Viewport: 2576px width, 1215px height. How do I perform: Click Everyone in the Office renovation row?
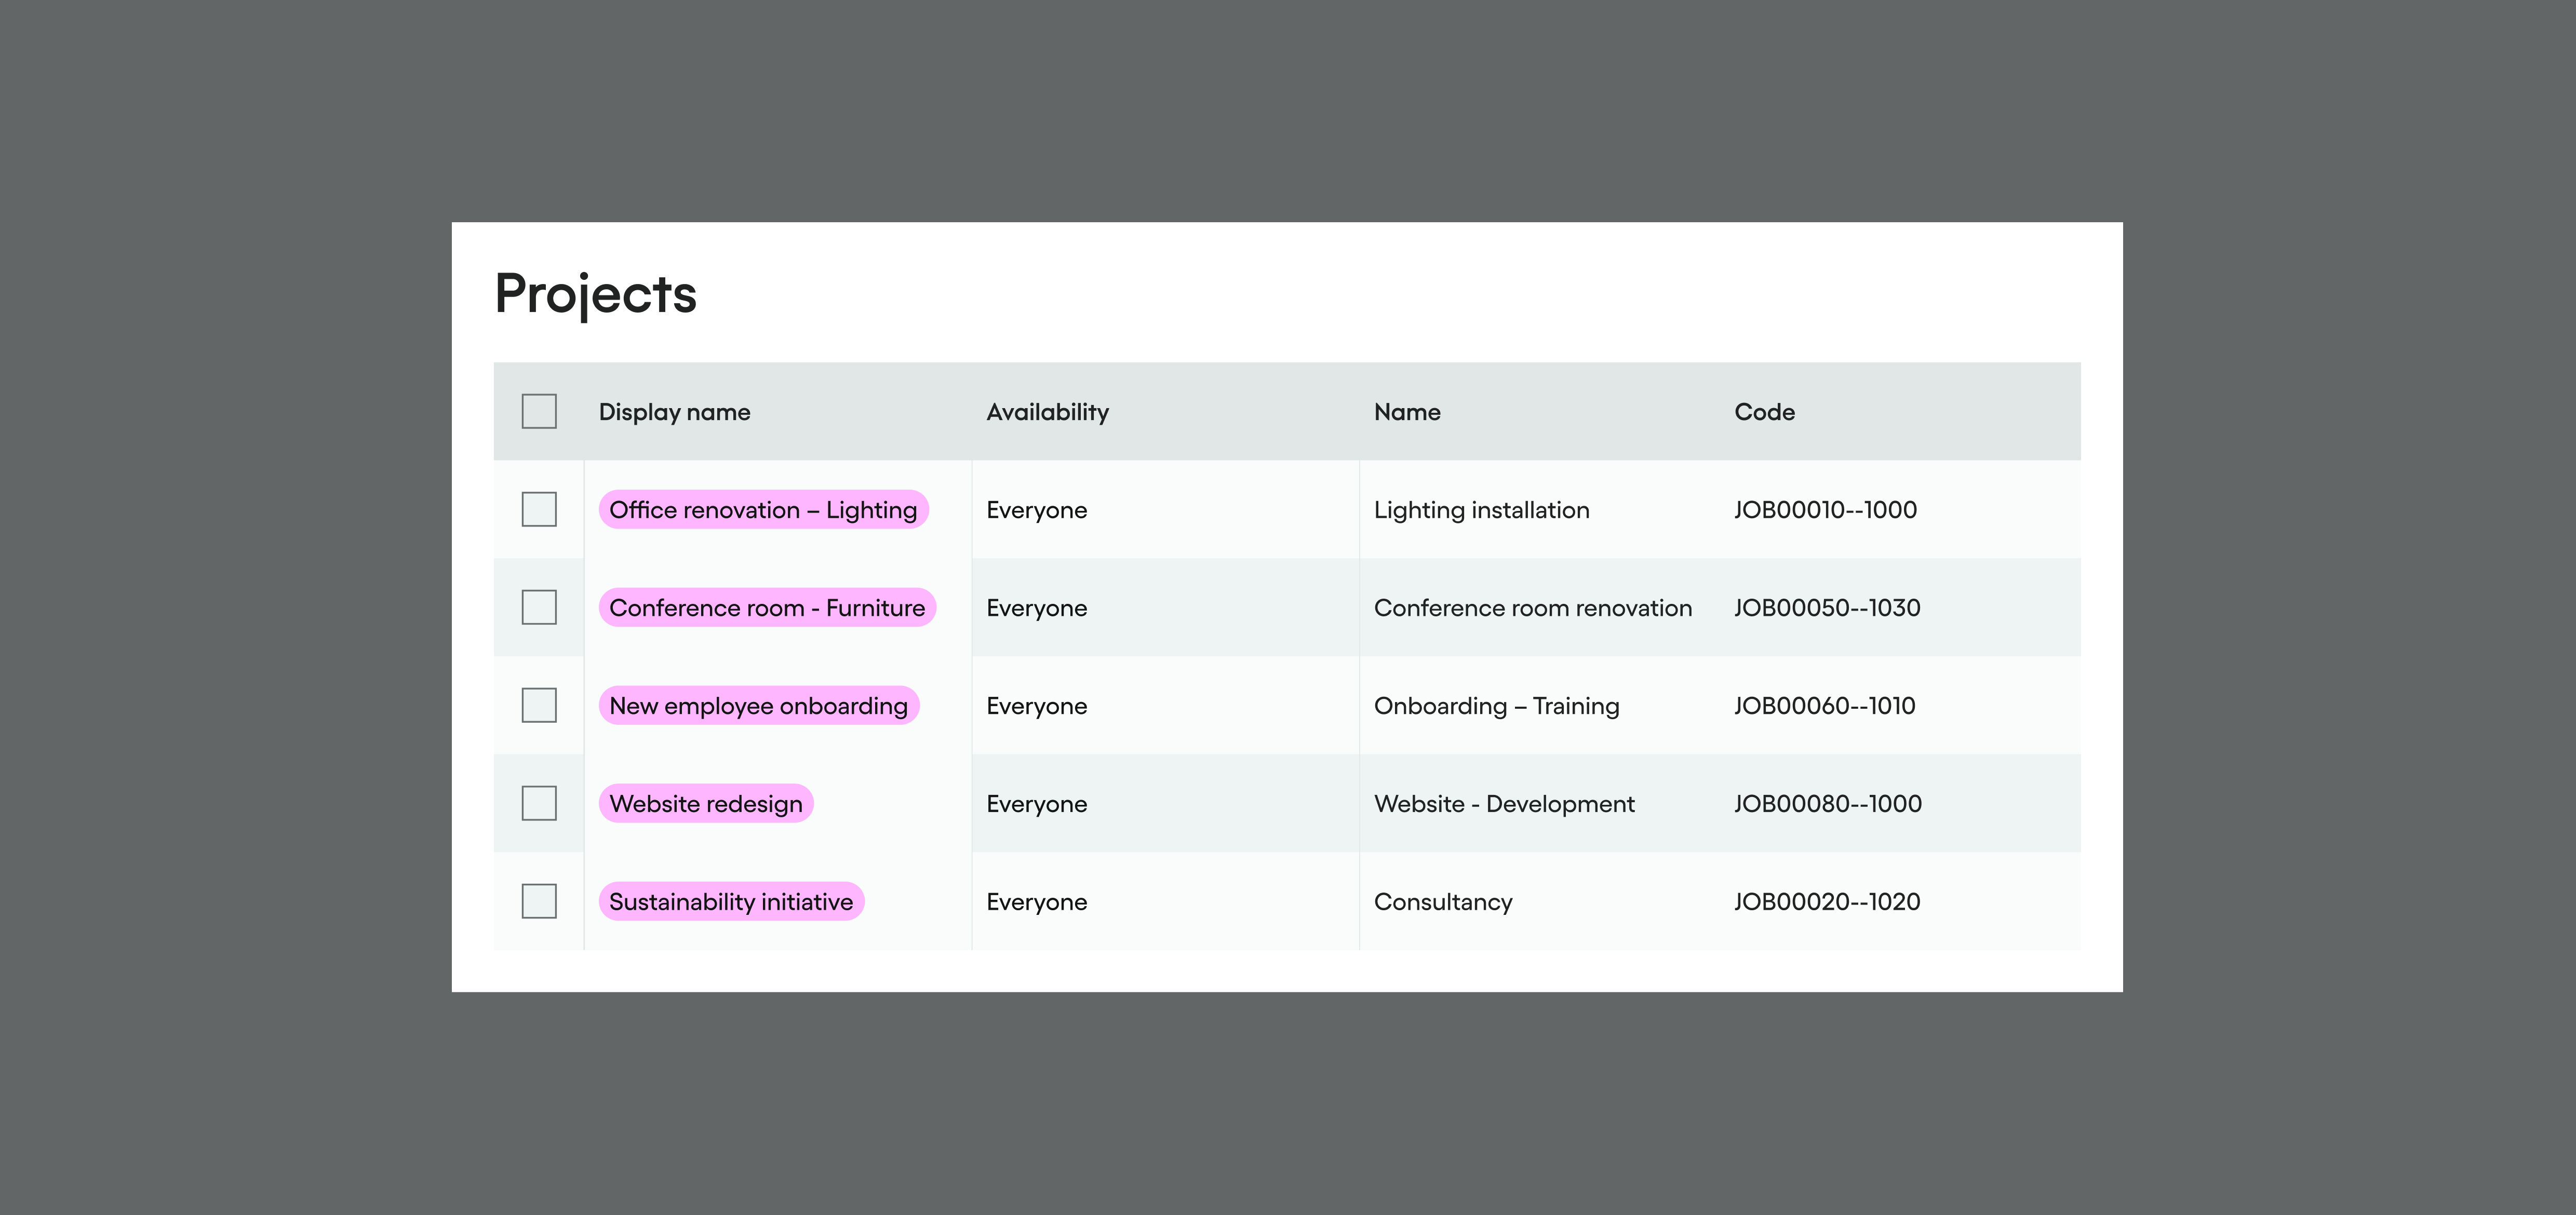point(1036,510)
